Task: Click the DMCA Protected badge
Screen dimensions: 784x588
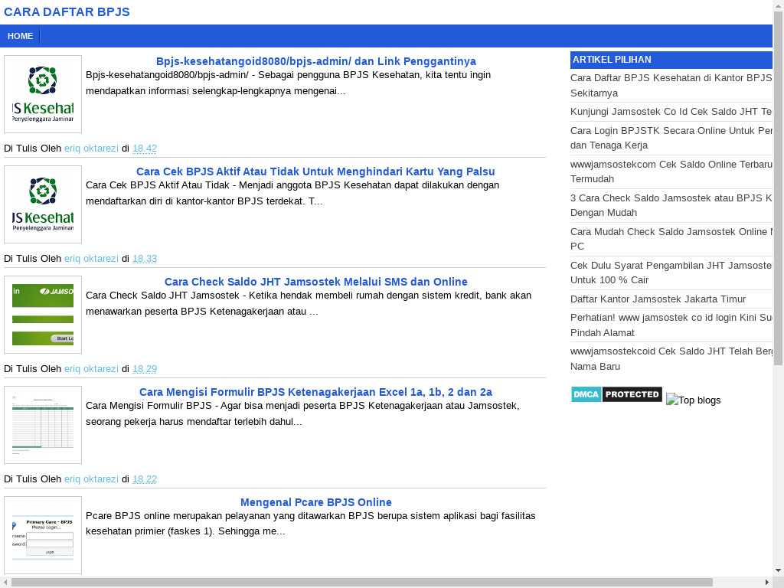Action: coord(616,394)
